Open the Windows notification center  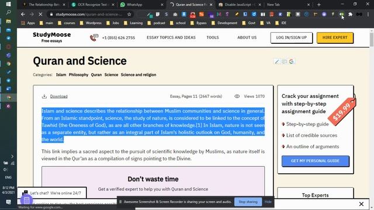click(x=8, y=202)
